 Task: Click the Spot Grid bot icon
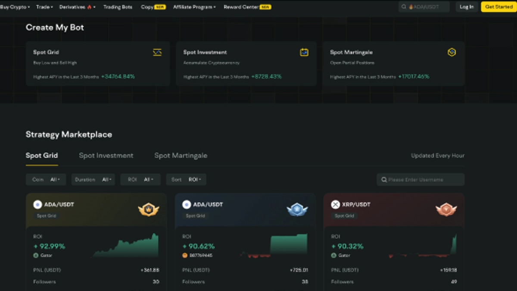(157, 52)
